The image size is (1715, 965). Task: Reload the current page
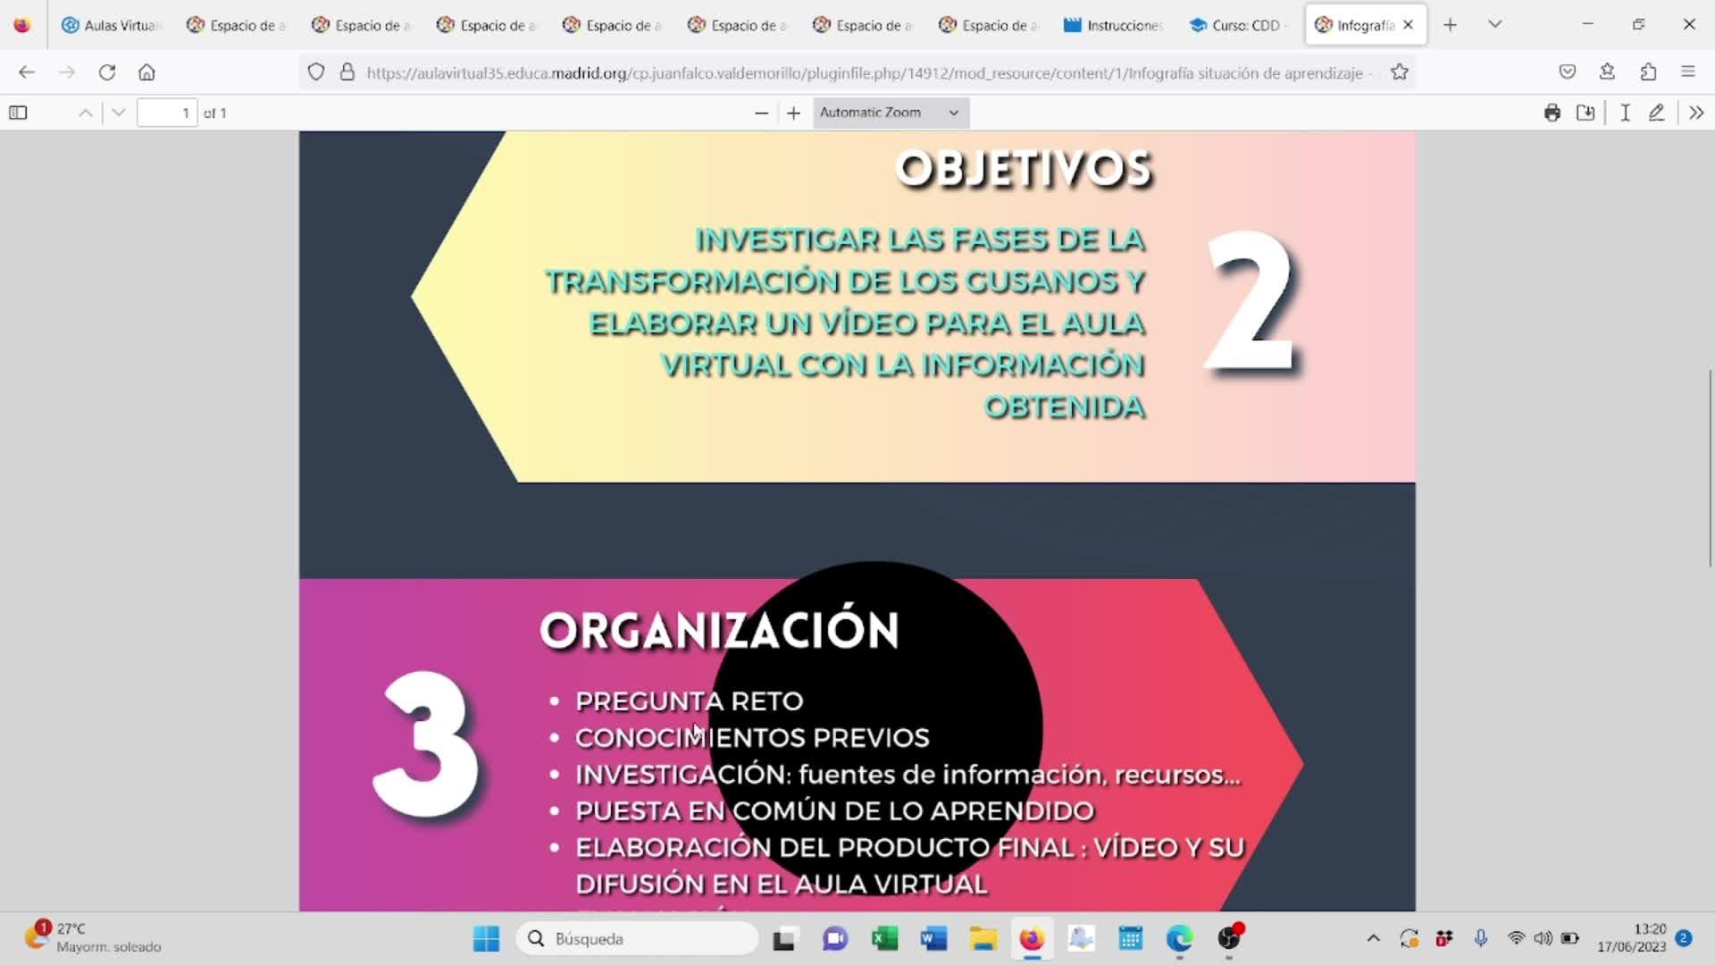[107, 72]
